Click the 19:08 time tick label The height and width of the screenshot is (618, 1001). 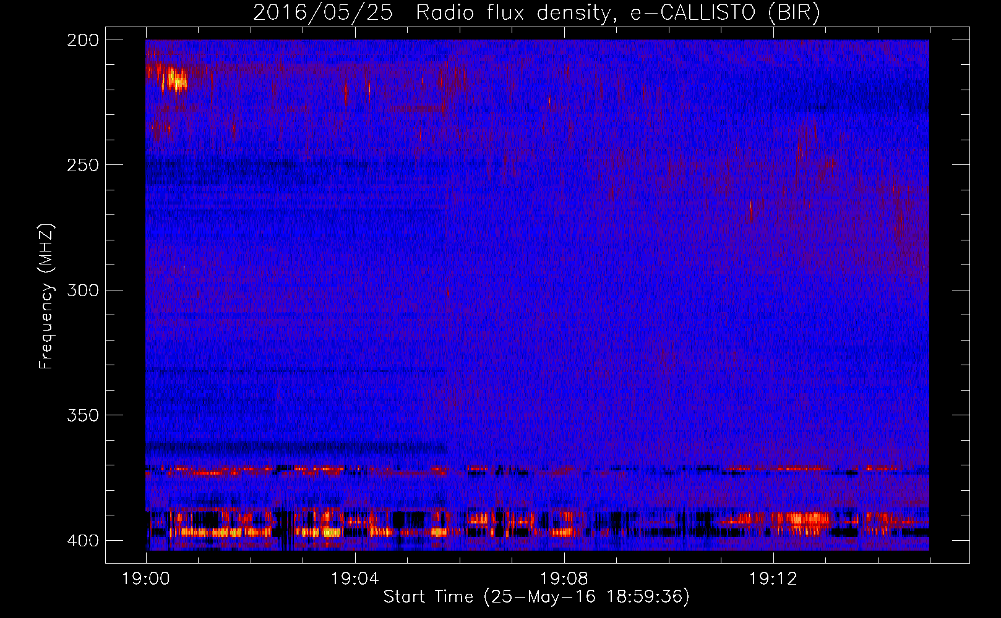click(564, 579)
